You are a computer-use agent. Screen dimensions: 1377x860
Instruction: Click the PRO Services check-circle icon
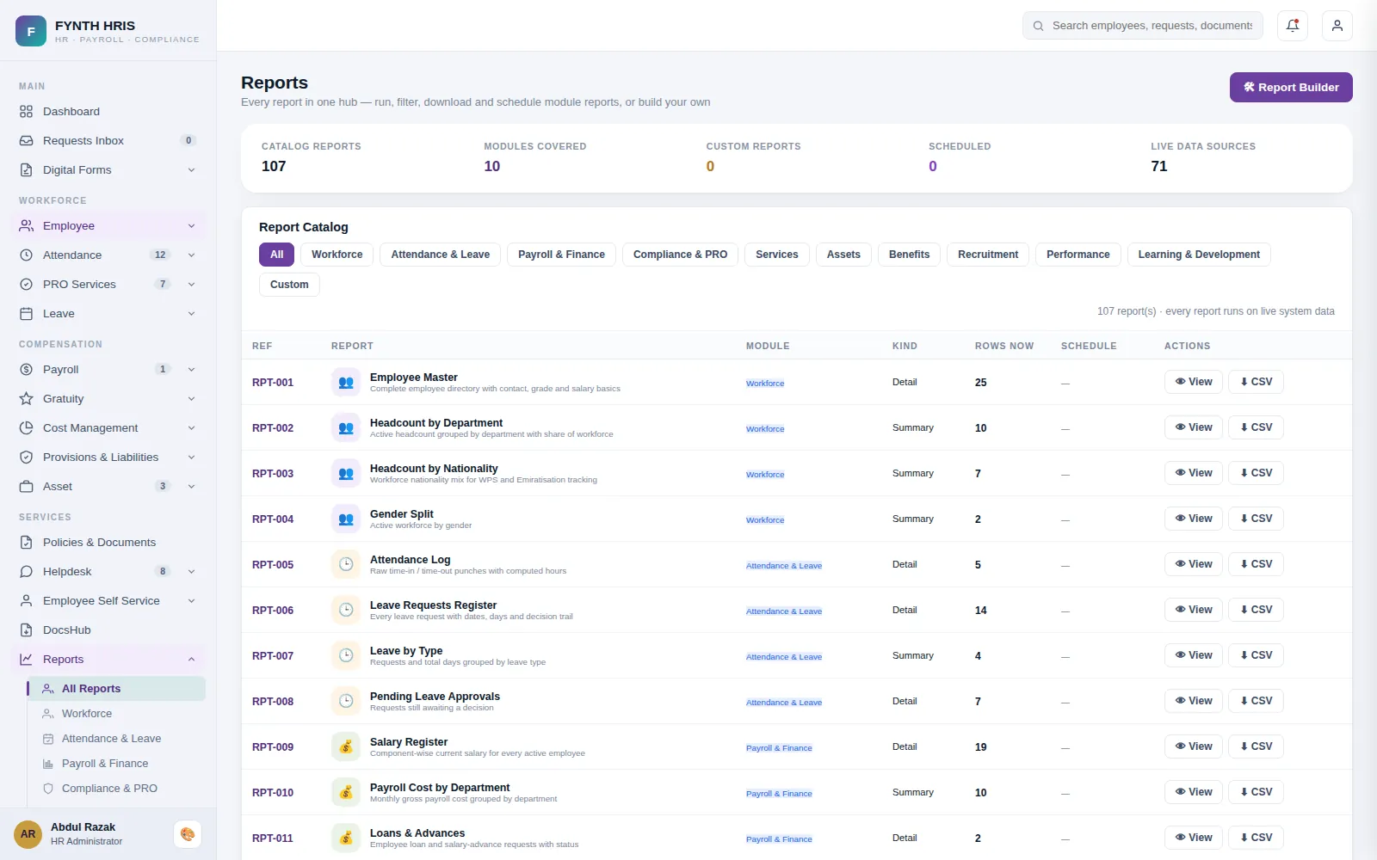tap(26, 285)
